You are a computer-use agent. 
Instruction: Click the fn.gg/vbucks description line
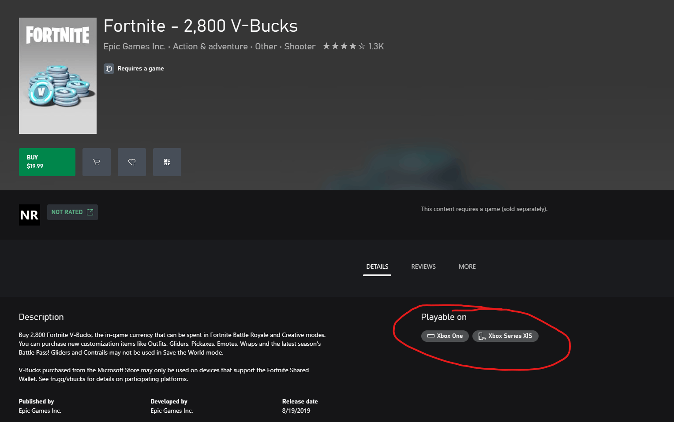click(103, 379)
